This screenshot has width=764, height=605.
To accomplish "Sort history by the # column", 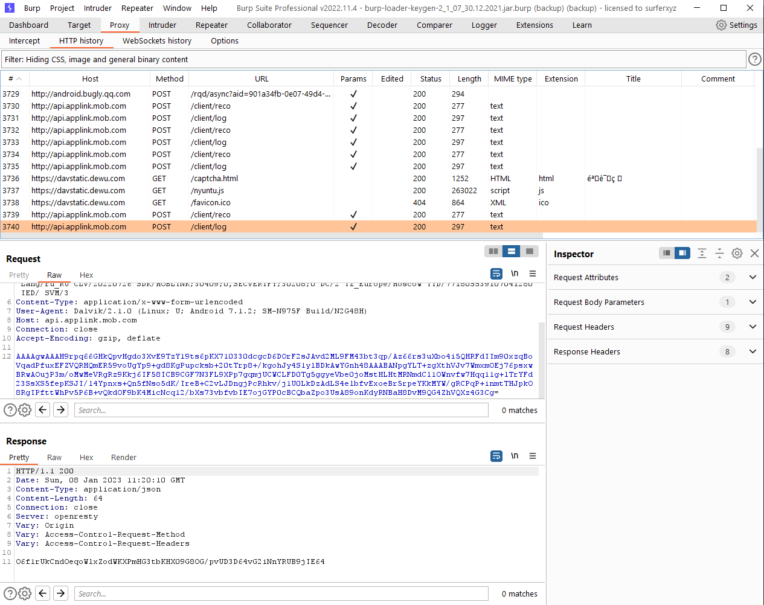I will coord(14,78).
